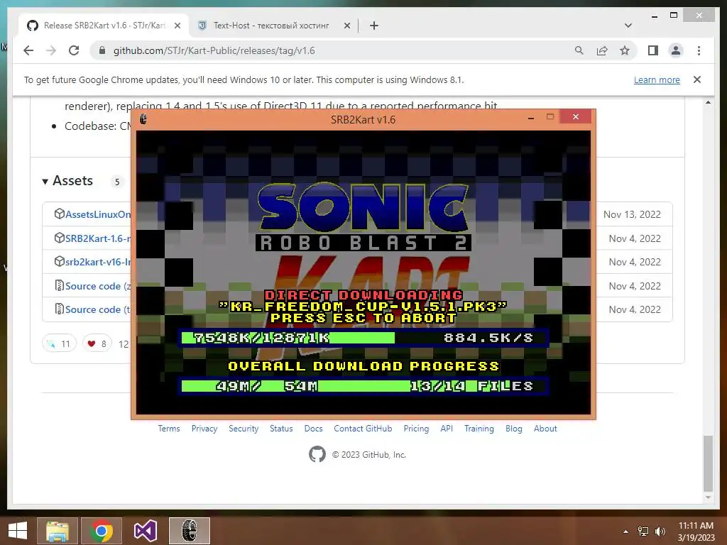The width and height of the screenshot is (727, 545).
Task: Open Chrome three-dot menu
Action: pos(699,50)
